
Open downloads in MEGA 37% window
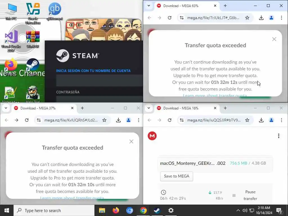[x=118, y=120]
